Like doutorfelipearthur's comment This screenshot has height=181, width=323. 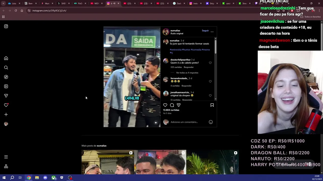[210, 63]
